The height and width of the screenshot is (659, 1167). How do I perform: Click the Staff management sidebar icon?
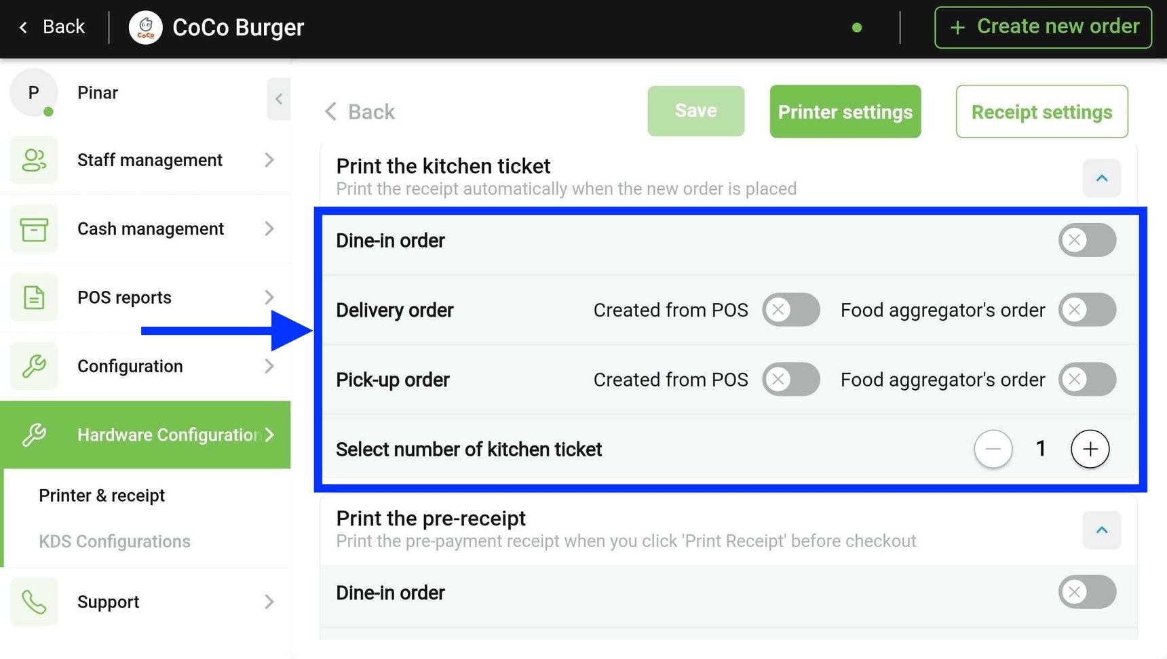tap(34, 160)
